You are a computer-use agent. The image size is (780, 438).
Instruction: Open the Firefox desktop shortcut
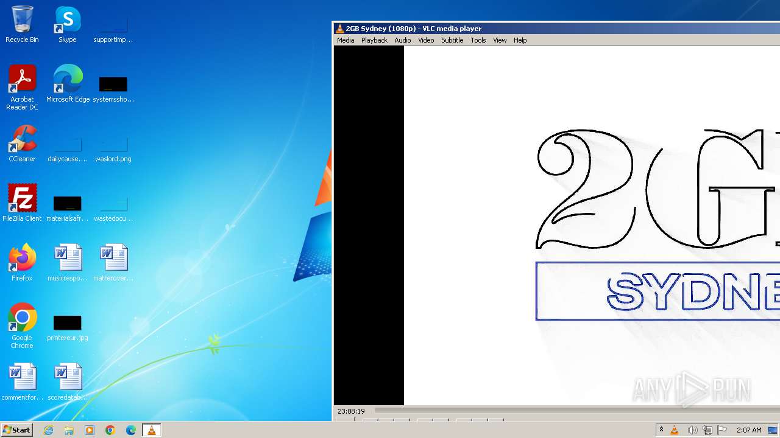(x=22, y=263)
